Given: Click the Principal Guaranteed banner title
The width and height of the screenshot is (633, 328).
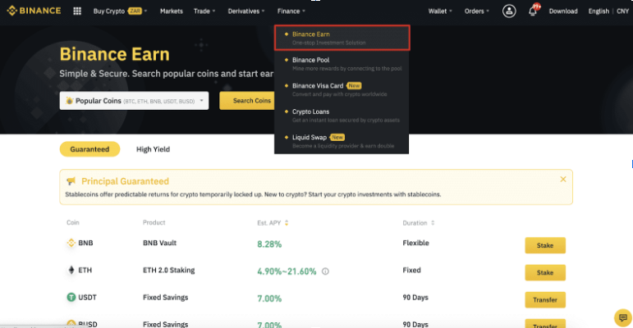Looking at the screenshot, I should click(125, 181).
